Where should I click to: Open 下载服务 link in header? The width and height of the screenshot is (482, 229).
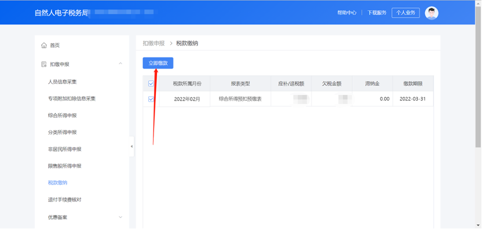tap(377, 13)
